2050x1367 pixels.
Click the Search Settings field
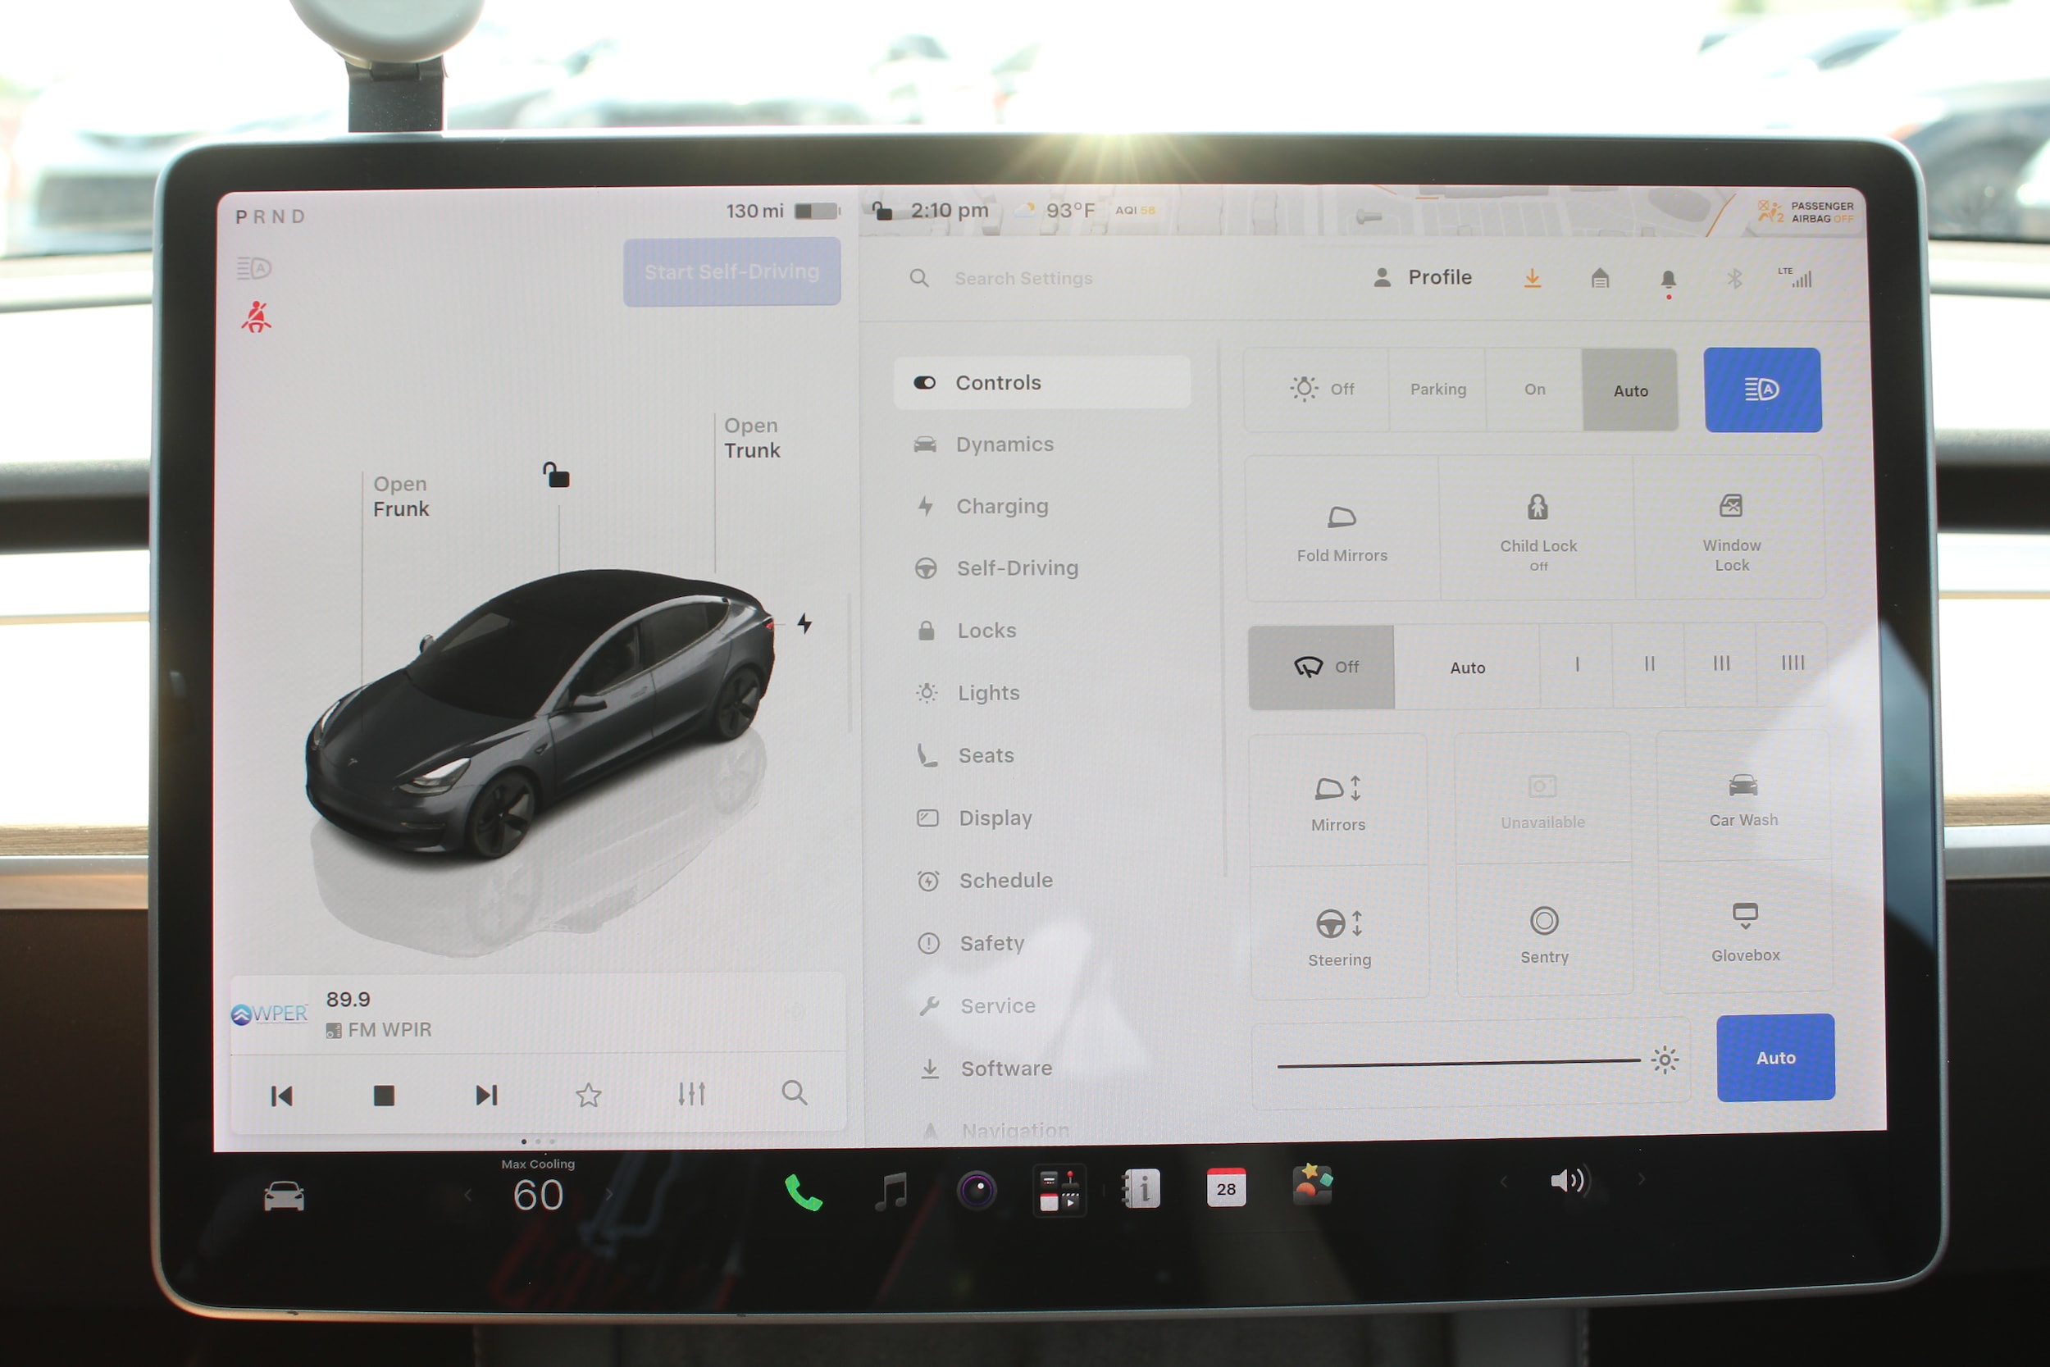coord(1023,279)
